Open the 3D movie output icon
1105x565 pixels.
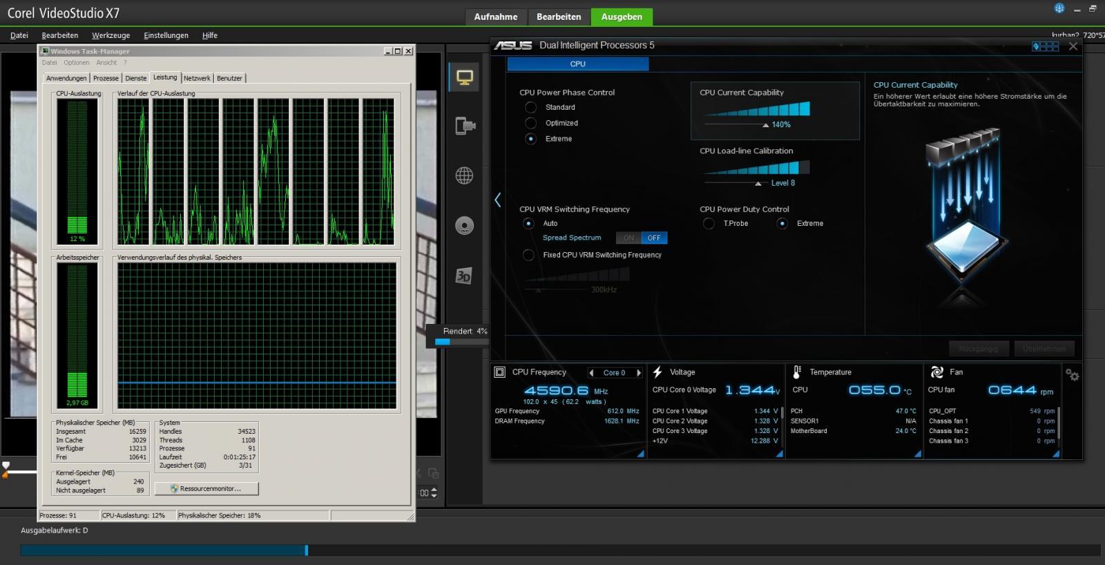click(463, 276)
